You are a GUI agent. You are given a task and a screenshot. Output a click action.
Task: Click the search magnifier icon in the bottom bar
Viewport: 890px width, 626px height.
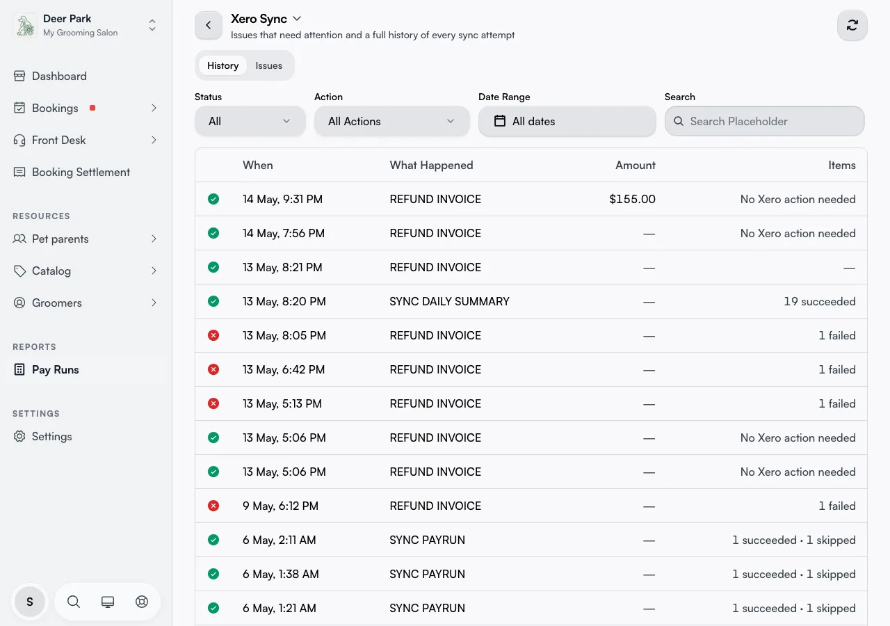point(74,602)
